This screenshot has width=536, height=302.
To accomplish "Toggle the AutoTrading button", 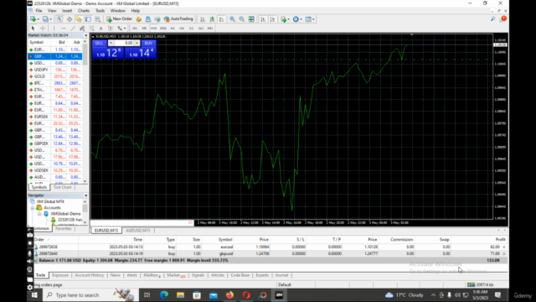I will click(x=178, y=19).
